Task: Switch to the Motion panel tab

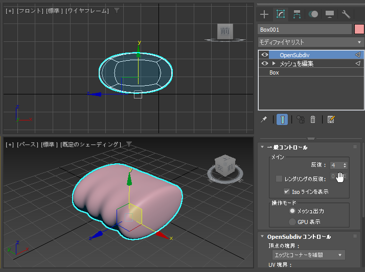Action: pyautogui.click(x=313, y=14)
